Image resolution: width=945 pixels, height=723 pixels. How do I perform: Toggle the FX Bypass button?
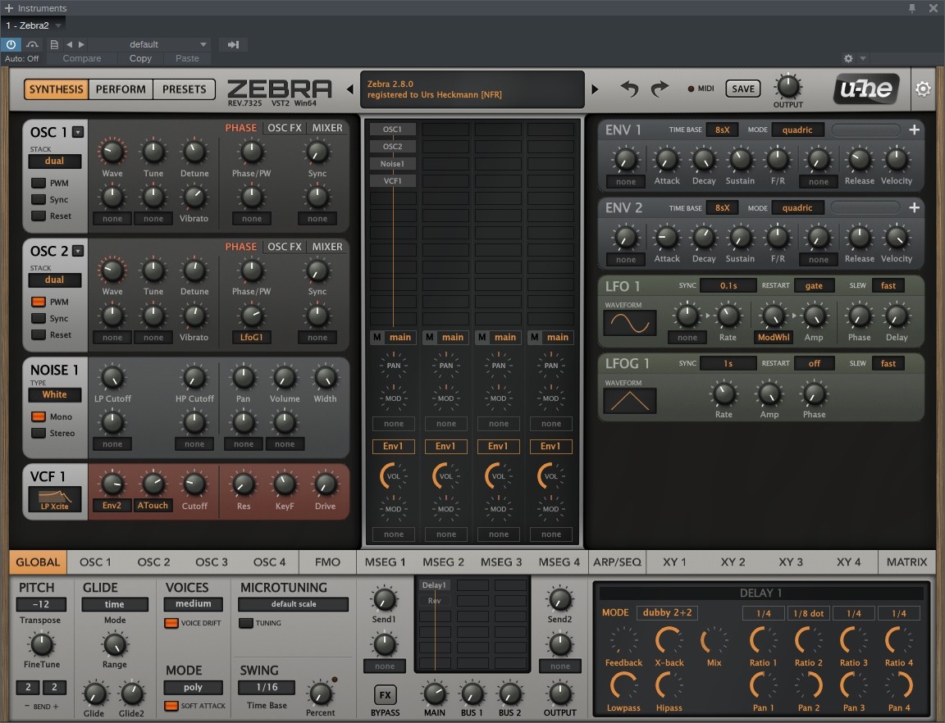384,696
